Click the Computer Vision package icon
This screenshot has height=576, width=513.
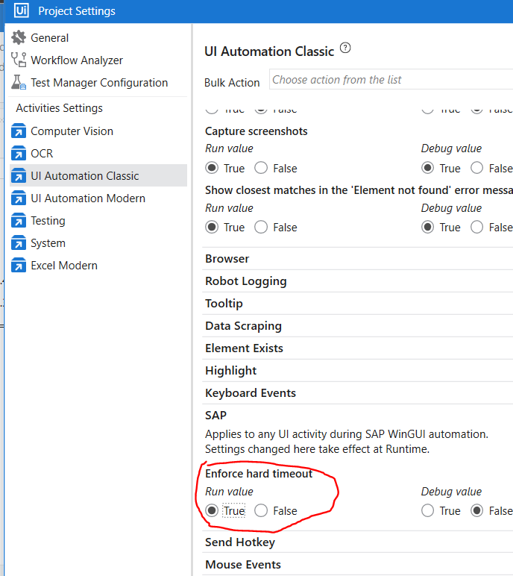[x=19, y=131]
